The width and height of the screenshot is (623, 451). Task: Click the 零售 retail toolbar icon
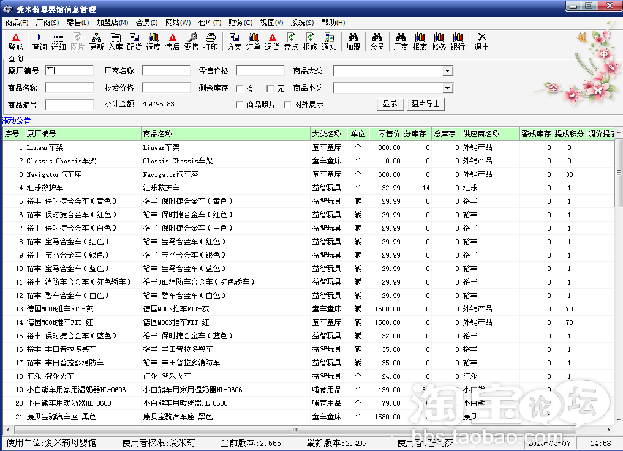191,42
